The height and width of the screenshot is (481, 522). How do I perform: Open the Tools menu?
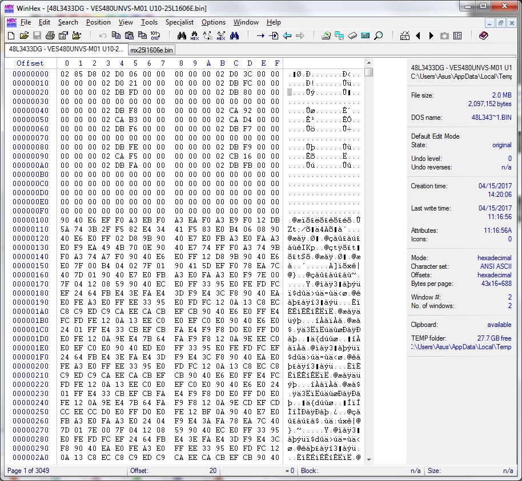(149, 22)
